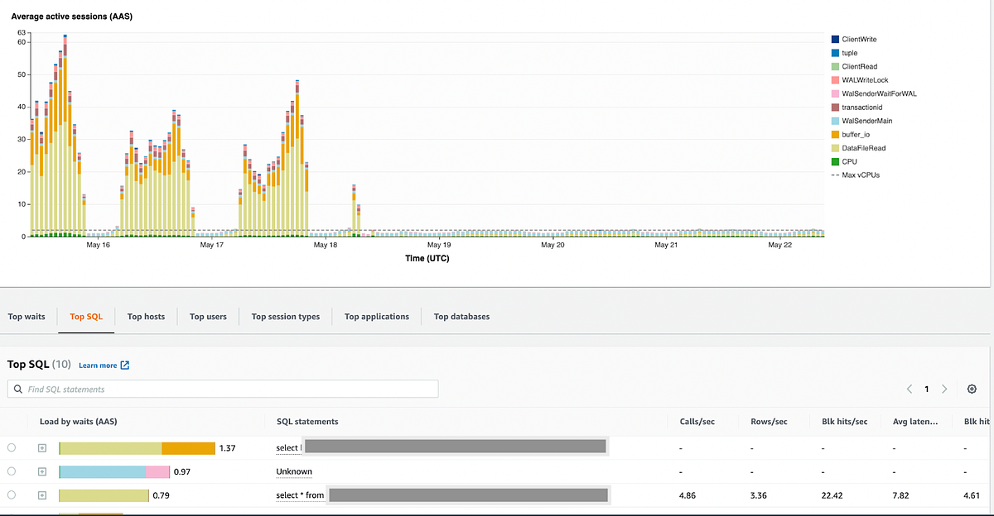Open the table preferences gear icon
The image size is (994, 516).
point(971,389)
